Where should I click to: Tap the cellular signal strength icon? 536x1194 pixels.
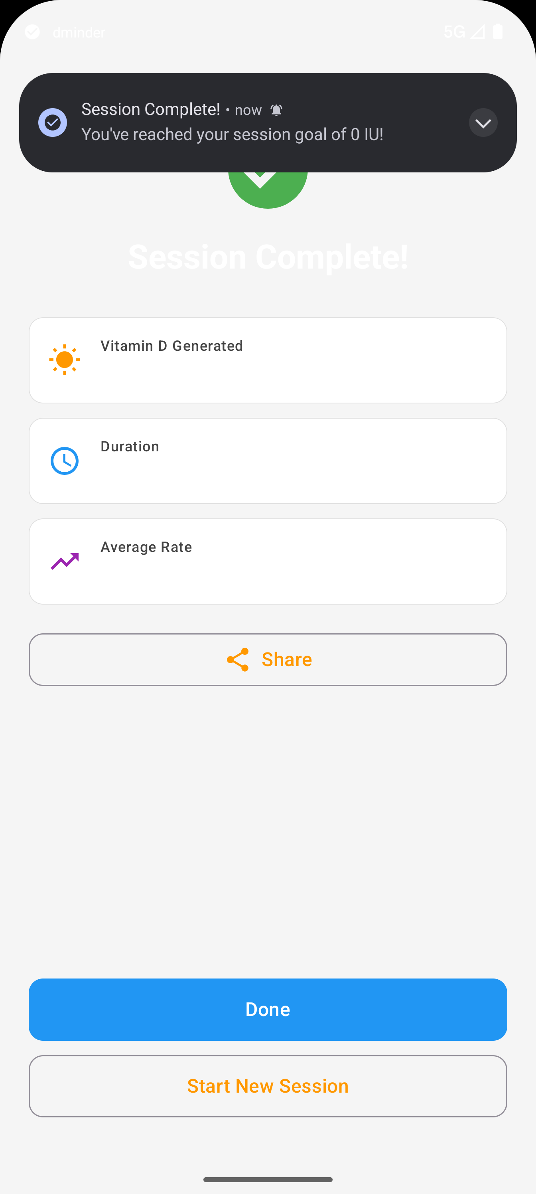(x=478, y=32)
